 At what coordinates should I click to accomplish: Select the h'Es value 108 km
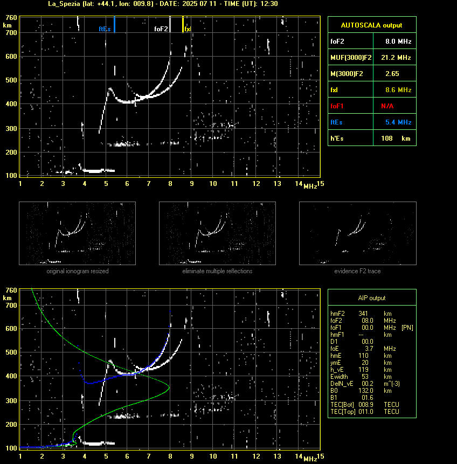396,138
